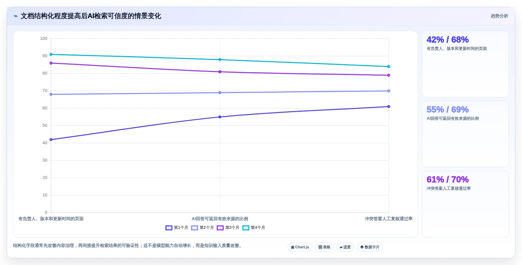Open the 55% / 69% data card
The image size is (522, 265).
pos(465,134)
